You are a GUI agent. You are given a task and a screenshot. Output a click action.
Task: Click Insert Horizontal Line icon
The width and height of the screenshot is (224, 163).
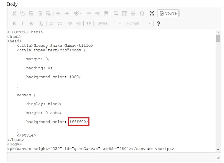point(133,13)
